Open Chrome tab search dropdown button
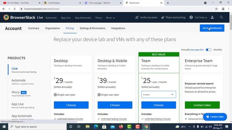The height and width of the screenshot is (130, 232). tap(205, 3)
